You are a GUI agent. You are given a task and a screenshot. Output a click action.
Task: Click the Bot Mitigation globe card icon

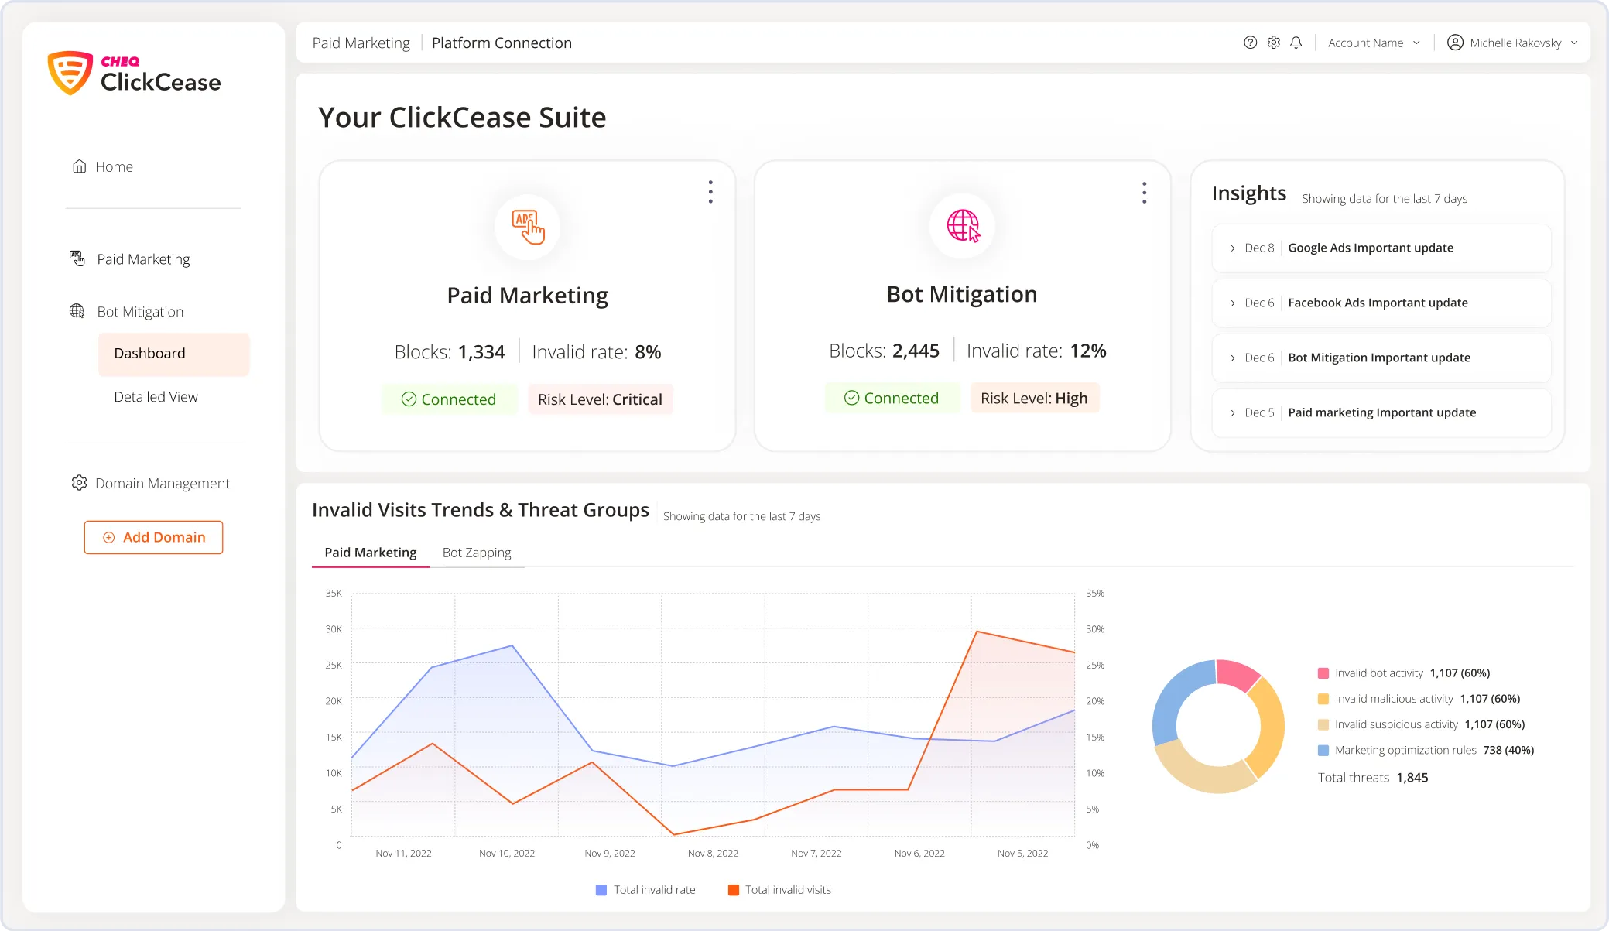click(x=963, y=225)
